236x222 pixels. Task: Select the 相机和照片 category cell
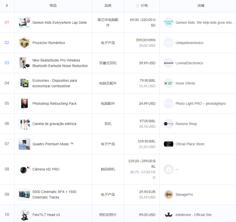[108, 215]
